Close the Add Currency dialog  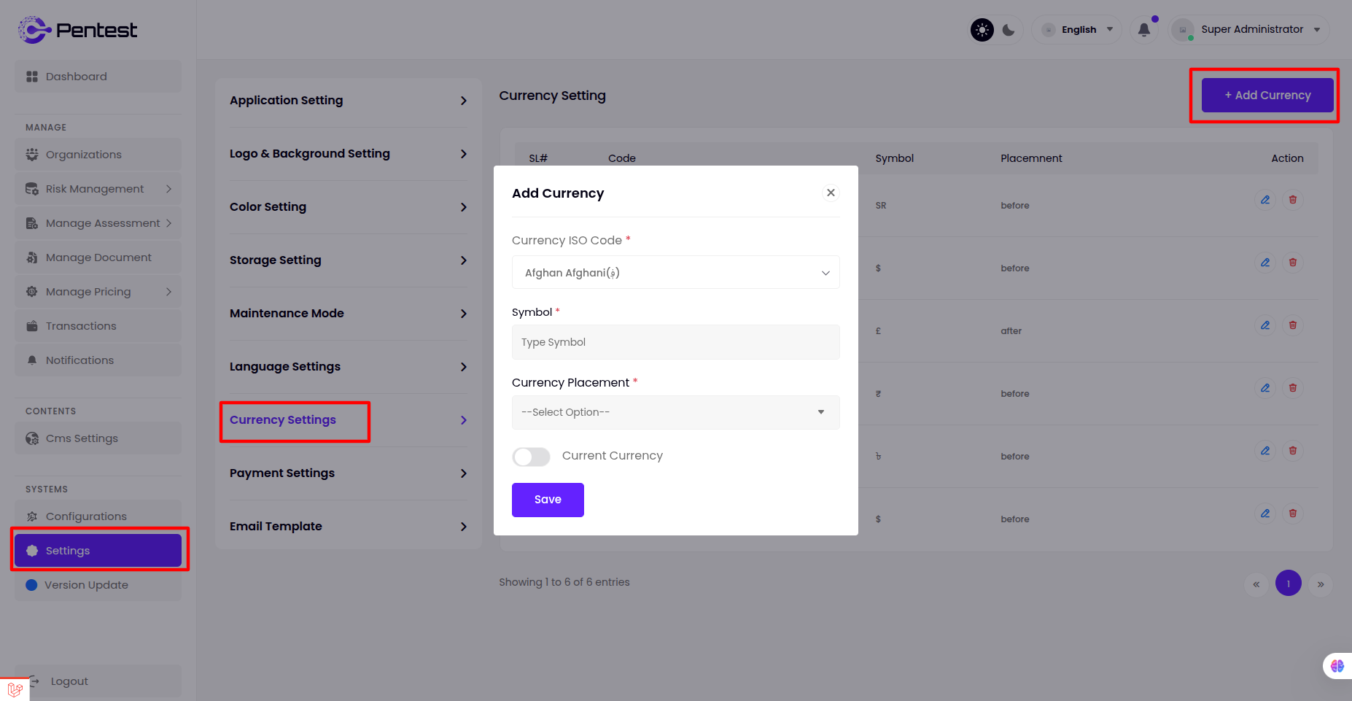click(830, 193)
